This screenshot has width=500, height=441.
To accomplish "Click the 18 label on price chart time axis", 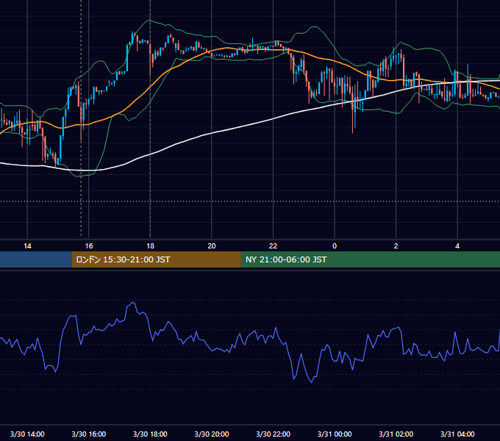I will click(x=150, y=246).
